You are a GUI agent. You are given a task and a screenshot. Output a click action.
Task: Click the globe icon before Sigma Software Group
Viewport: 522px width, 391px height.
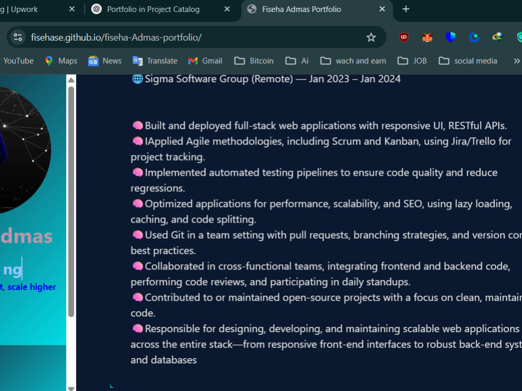(137, 79)
